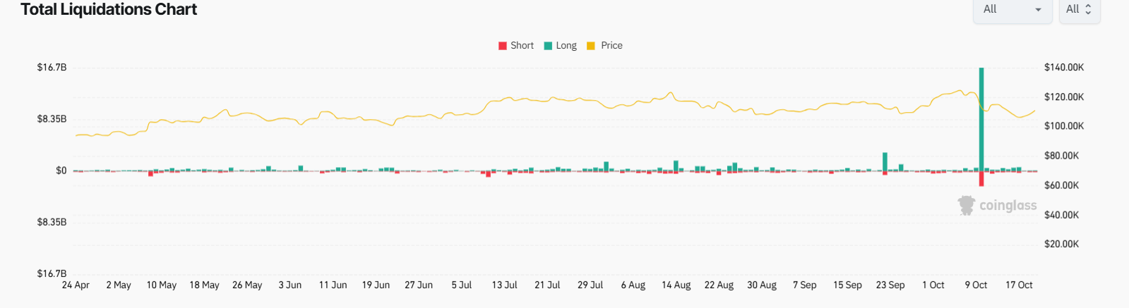Click the red short bar near 10 May
The height and width of the screenshot is (308, 1129).
(x=150, y=173)
